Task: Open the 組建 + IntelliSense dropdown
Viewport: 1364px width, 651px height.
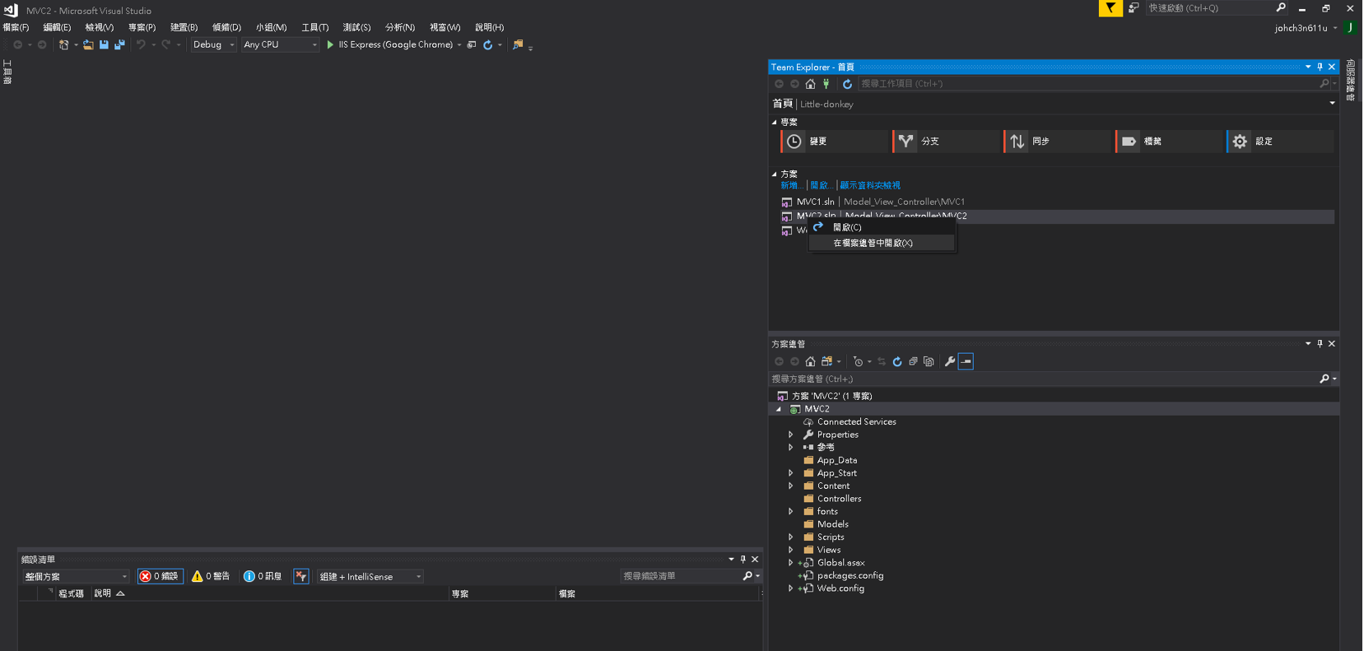Action: click(x=370, y=576)
